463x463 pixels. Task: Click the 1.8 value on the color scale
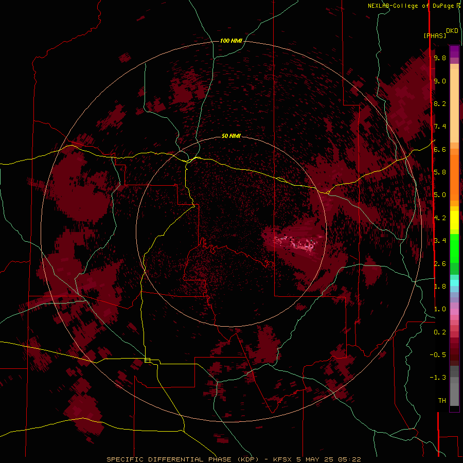pos(440,287)
